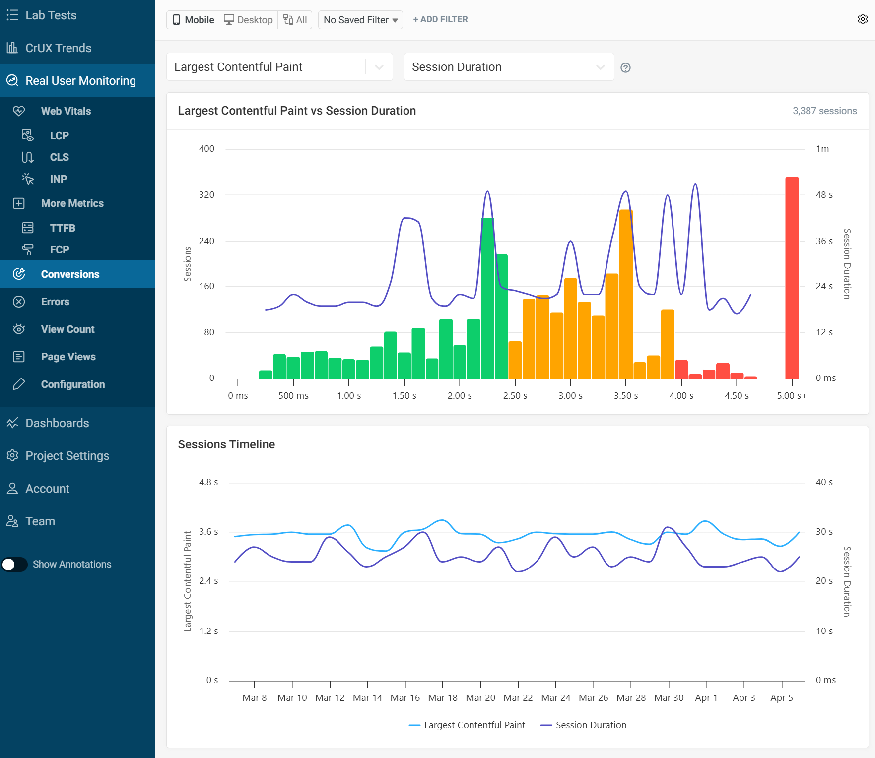
Task: Enable the Show Annotations toggle
Action: pos(14,565)
